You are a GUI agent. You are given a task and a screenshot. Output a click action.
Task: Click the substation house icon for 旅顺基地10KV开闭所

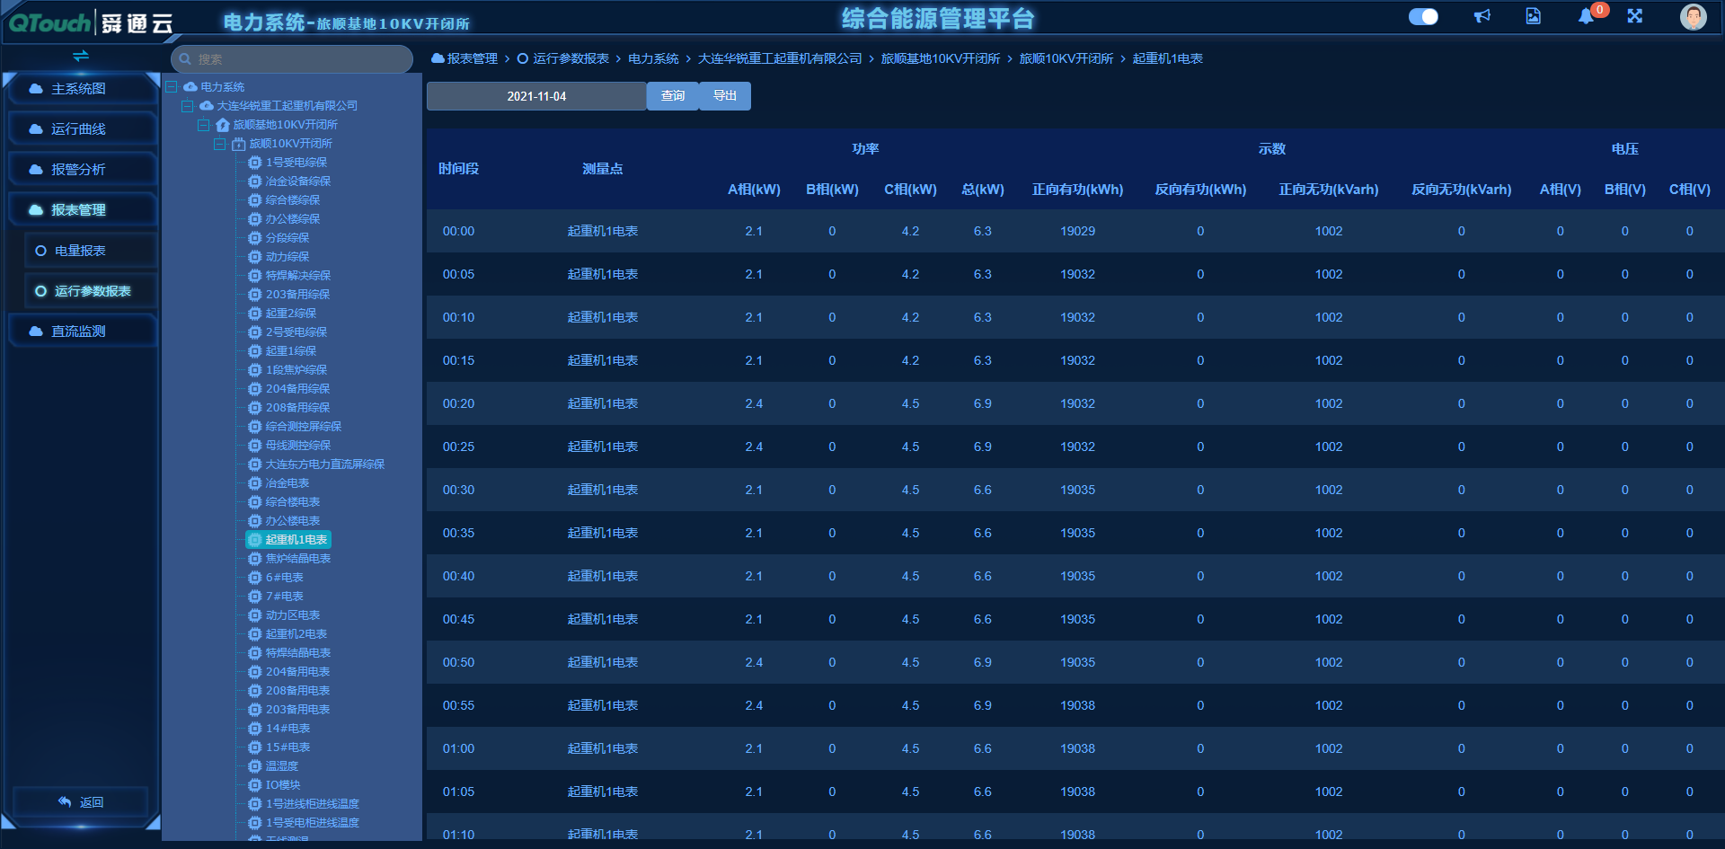click(223, 125)
